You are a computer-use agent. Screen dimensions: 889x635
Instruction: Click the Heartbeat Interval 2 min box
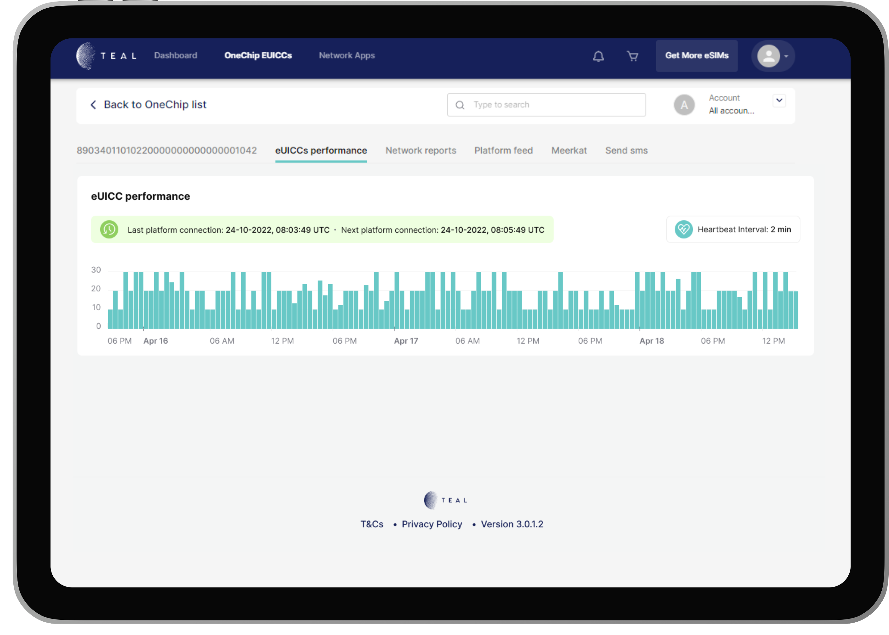click(733, 230)
